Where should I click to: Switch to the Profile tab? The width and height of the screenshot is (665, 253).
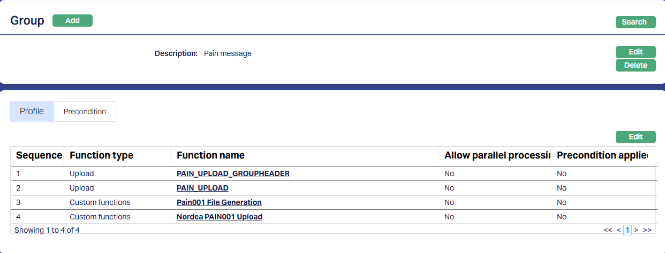pyautogui.click(x=32, y=112)
